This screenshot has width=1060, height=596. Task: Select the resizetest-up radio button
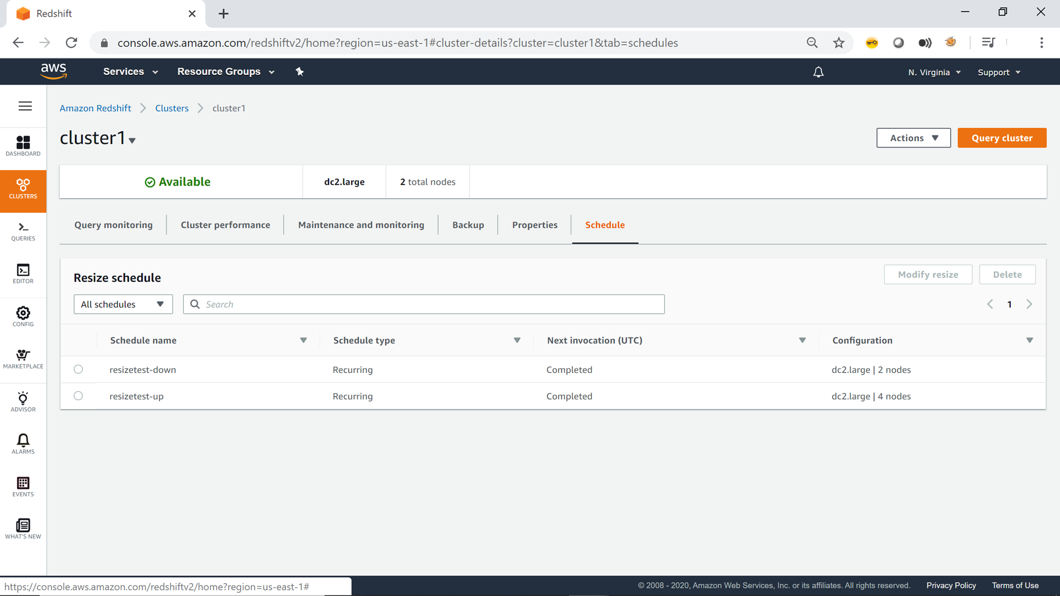[78, 396]
